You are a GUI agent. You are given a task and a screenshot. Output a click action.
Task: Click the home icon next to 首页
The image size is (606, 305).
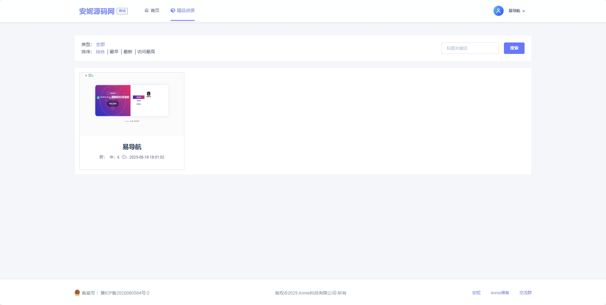pos(146,10)
